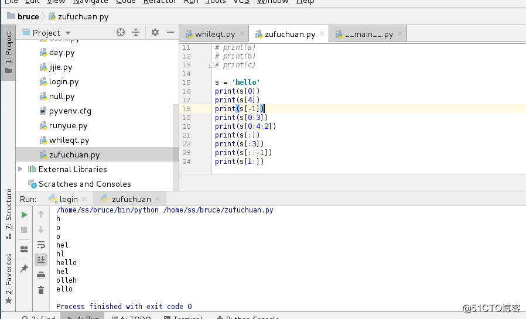Image resolution: width=526 pixels, height=319 pixels.
Task: Open the Project view dropdown
Action: (68, 33)
